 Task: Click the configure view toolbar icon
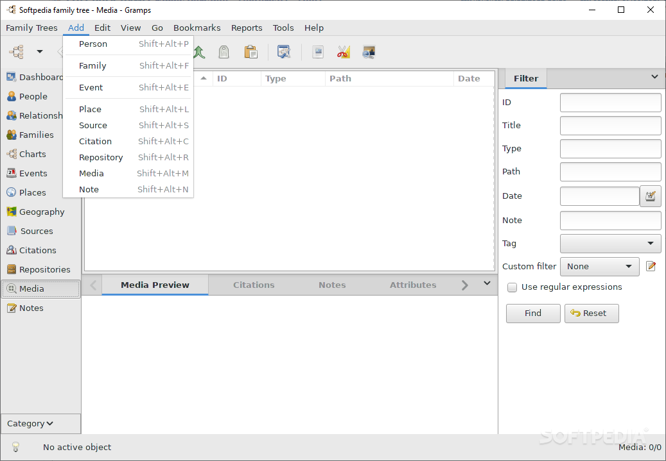(284, 52)
